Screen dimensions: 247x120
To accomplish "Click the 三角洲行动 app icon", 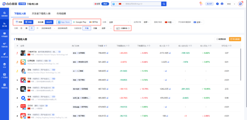I will coord(23,53).
